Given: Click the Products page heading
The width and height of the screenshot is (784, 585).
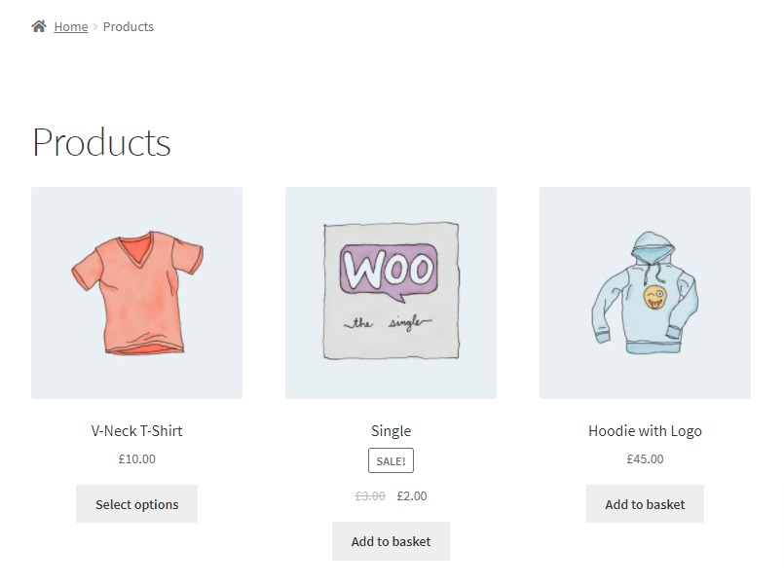Looking at the screenshot, I should 101,142.
